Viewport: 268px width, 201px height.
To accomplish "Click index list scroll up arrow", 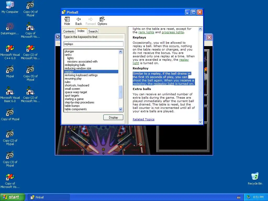I will coord(120,52).
